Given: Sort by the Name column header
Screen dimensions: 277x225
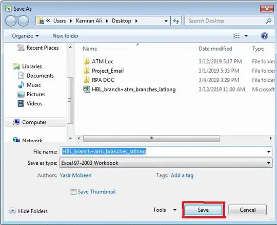Looking at the screenshot, I should tap(90, 49).
